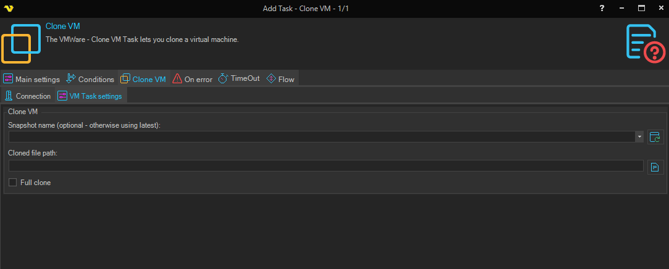The image size is (669, 269).
Task: Click the Cloned file path text field
Action: 325,166
